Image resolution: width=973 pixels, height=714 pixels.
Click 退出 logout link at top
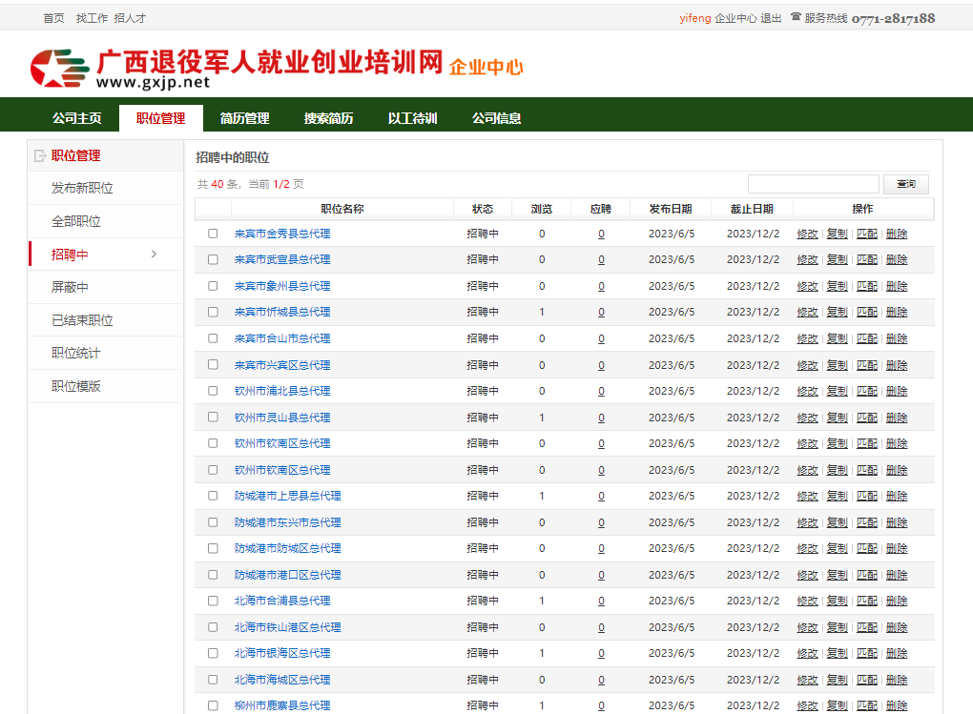[x=771, y=18]
